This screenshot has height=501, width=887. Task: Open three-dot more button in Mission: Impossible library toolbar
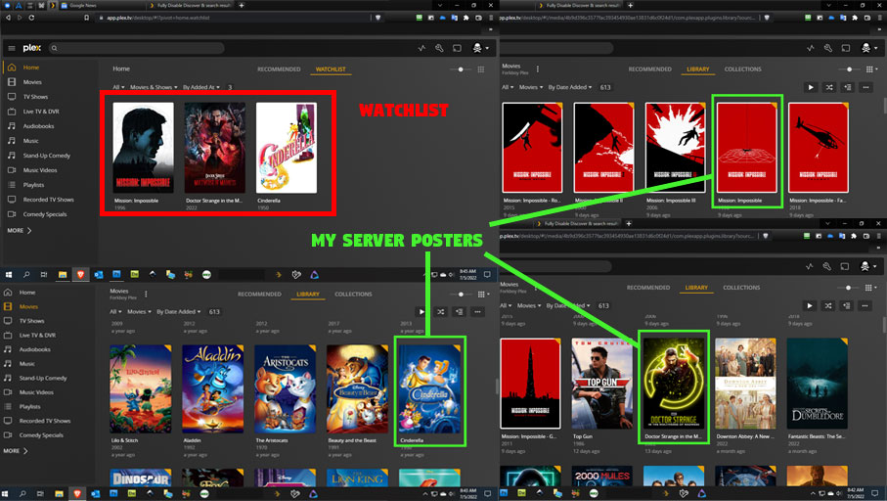865,87
